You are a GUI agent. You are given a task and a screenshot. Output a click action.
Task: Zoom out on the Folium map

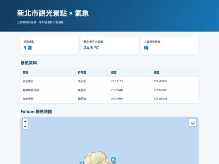click(25, 127)
